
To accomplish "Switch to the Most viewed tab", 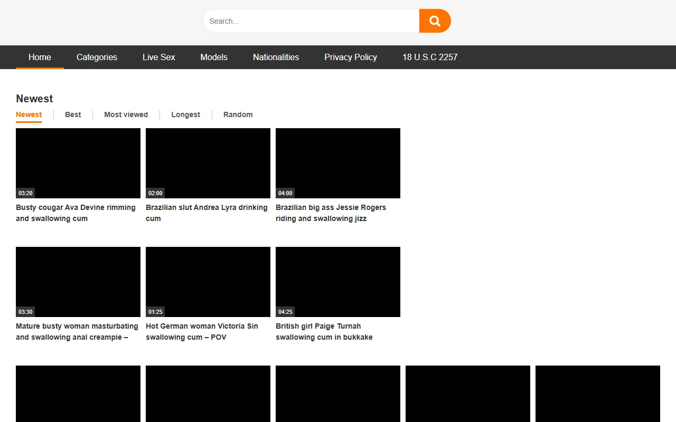I will [126, 114].
